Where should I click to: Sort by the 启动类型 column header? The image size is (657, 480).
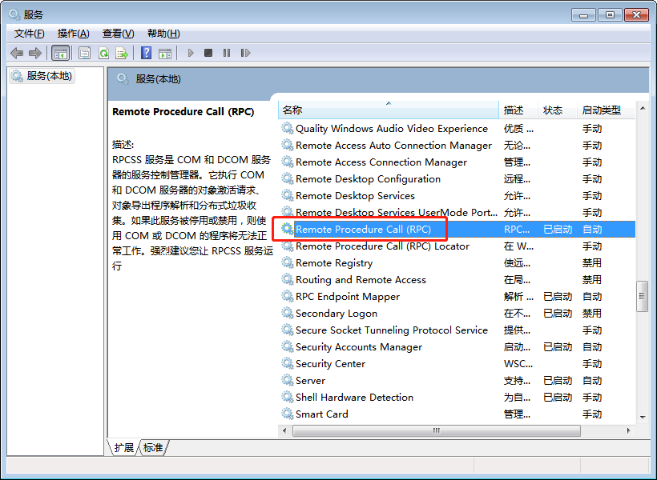coord(606,110)
